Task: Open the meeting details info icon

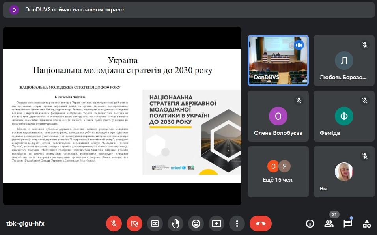Action: [310, 224]
